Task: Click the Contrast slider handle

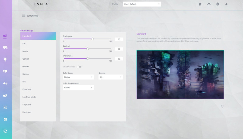Action: click(87, 49)
